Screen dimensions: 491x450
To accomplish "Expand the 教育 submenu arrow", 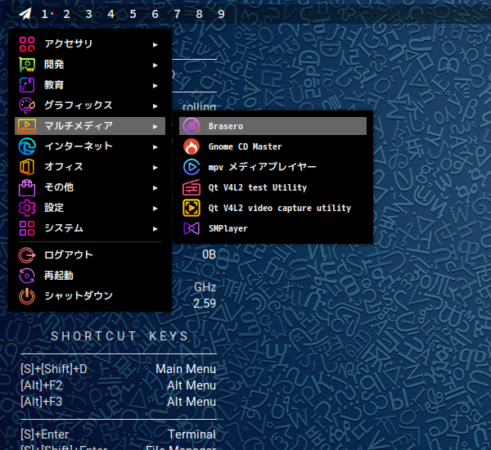I will point(155,86).
